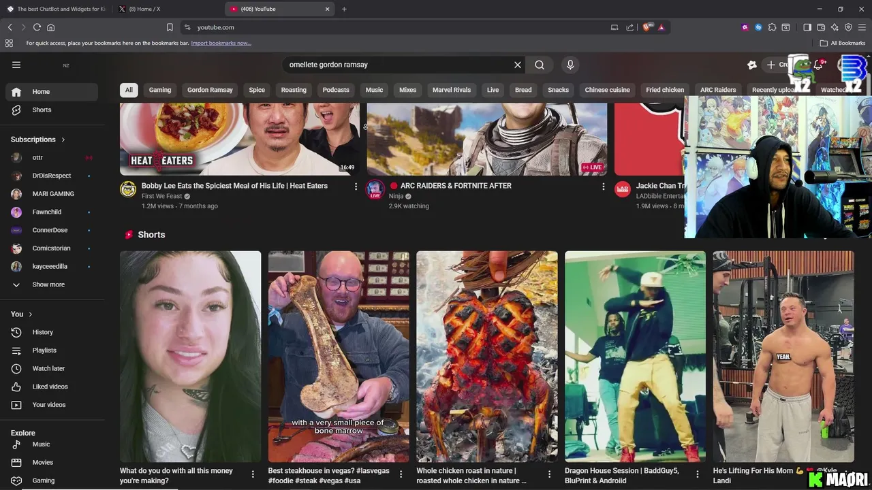Screen dimensions: 872x490
Task: Open the Leo AI sparkle icon
Action: (835, 27)
